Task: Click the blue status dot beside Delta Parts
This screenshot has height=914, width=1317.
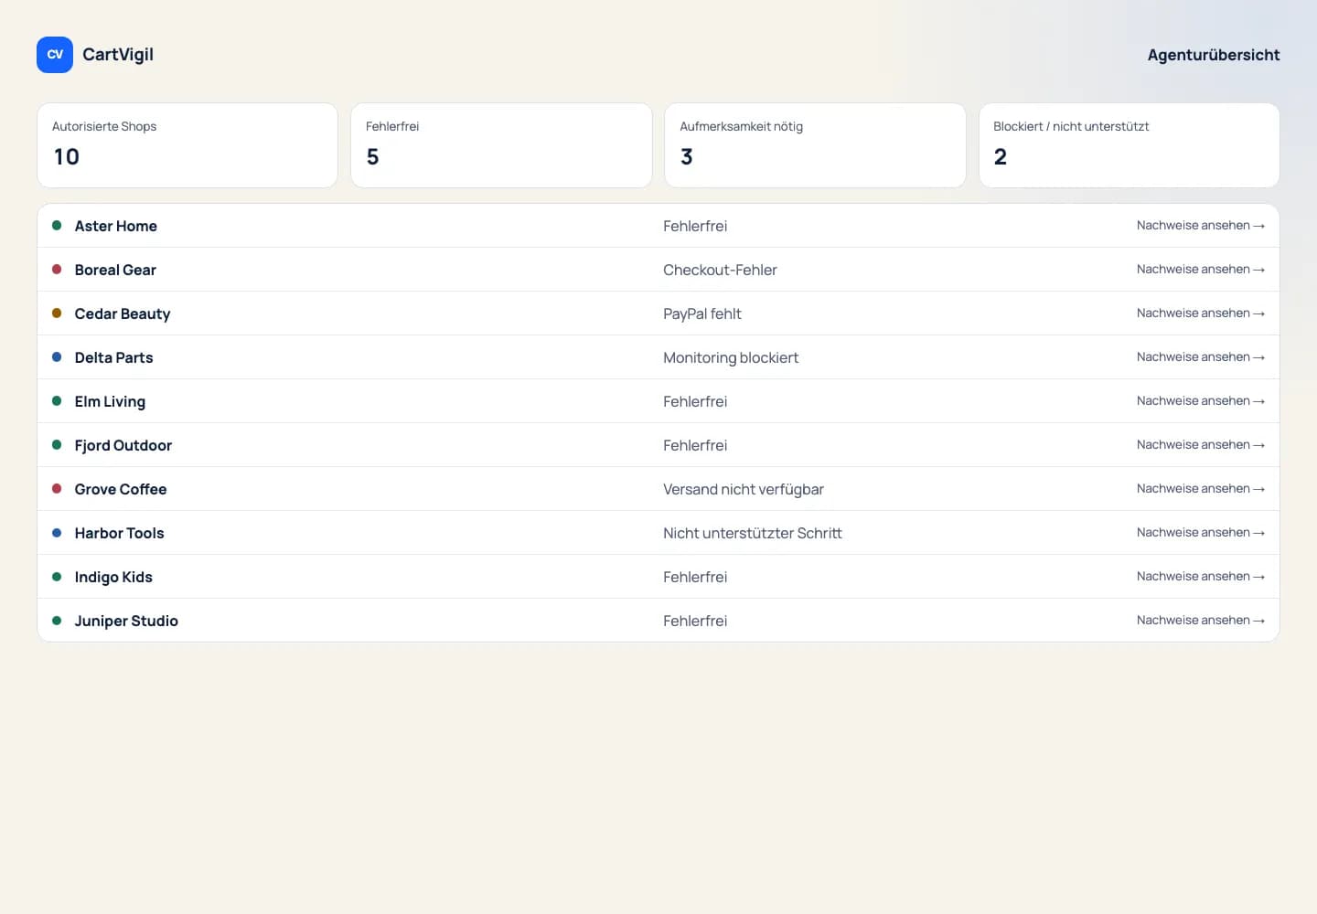Action: point(57,356)
